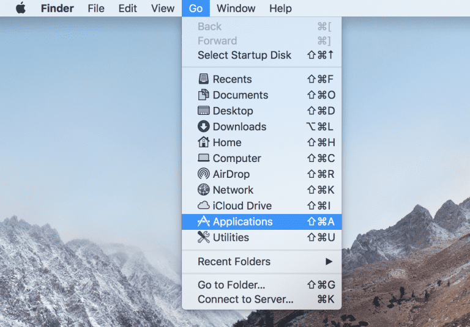Go to iCloud Drive
This screenshot has width=470, height=327.
[x=261, y=206]
